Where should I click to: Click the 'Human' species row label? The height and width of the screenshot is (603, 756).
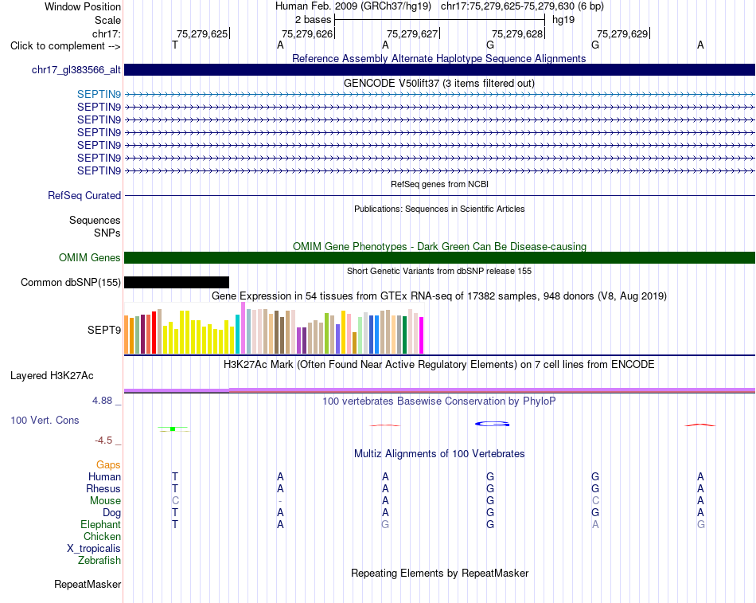click(104, 477)
